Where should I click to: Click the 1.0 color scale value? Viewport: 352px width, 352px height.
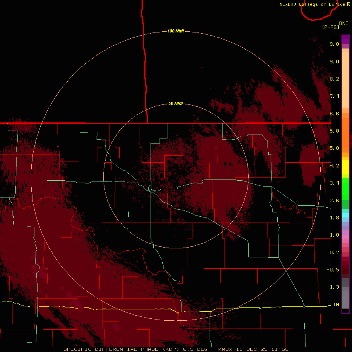click(334, 235)
